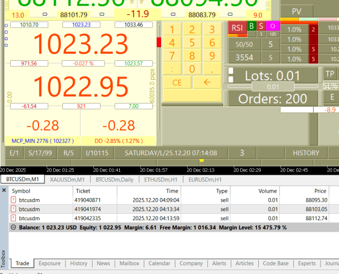
Task: Sort orders by Ticket column header
Action: [95, 191]
